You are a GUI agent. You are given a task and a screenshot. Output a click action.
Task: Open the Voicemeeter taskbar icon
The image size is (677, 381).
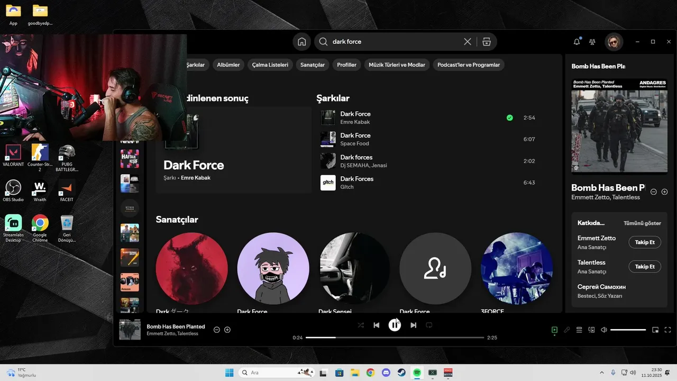(x=448, y=373)
